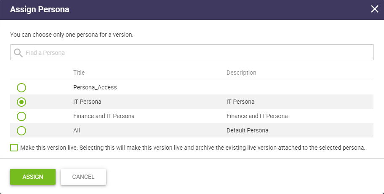This screenshot has height=194, width=384.
Task: Click the Description column header
Action: point(241,73)
